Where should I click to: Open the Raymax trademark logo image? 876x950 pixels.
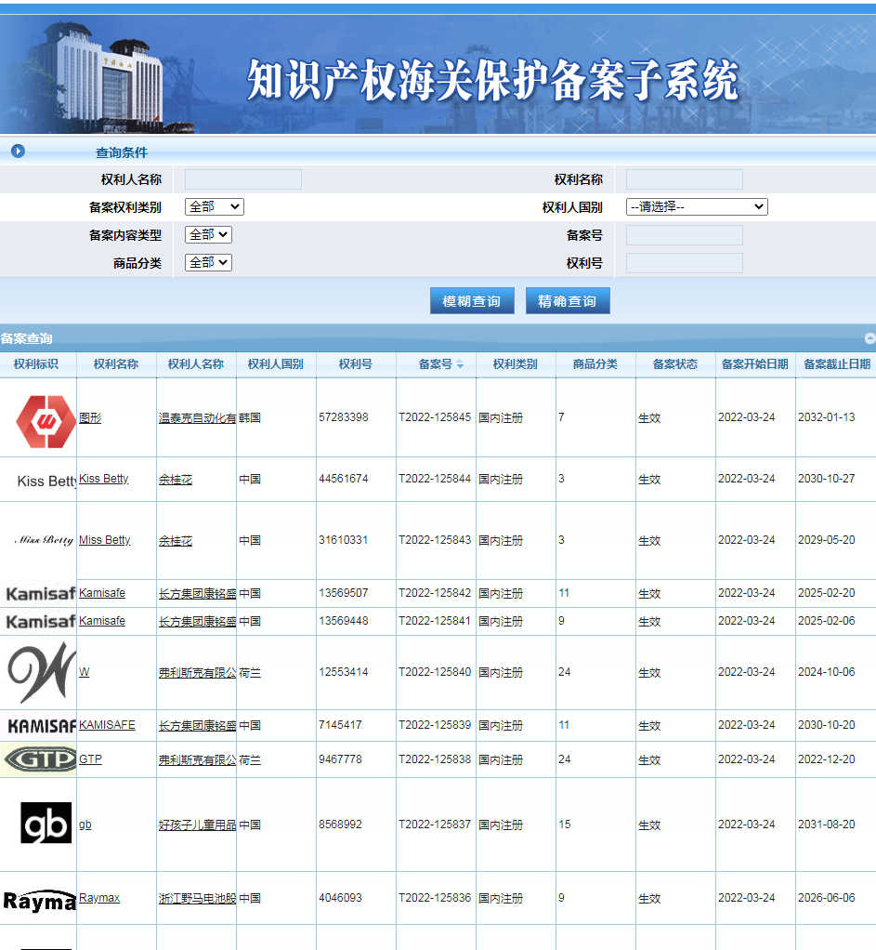coord(40,901)
